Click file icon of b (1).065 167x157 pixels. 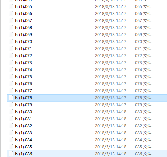(x=11, y=7)
